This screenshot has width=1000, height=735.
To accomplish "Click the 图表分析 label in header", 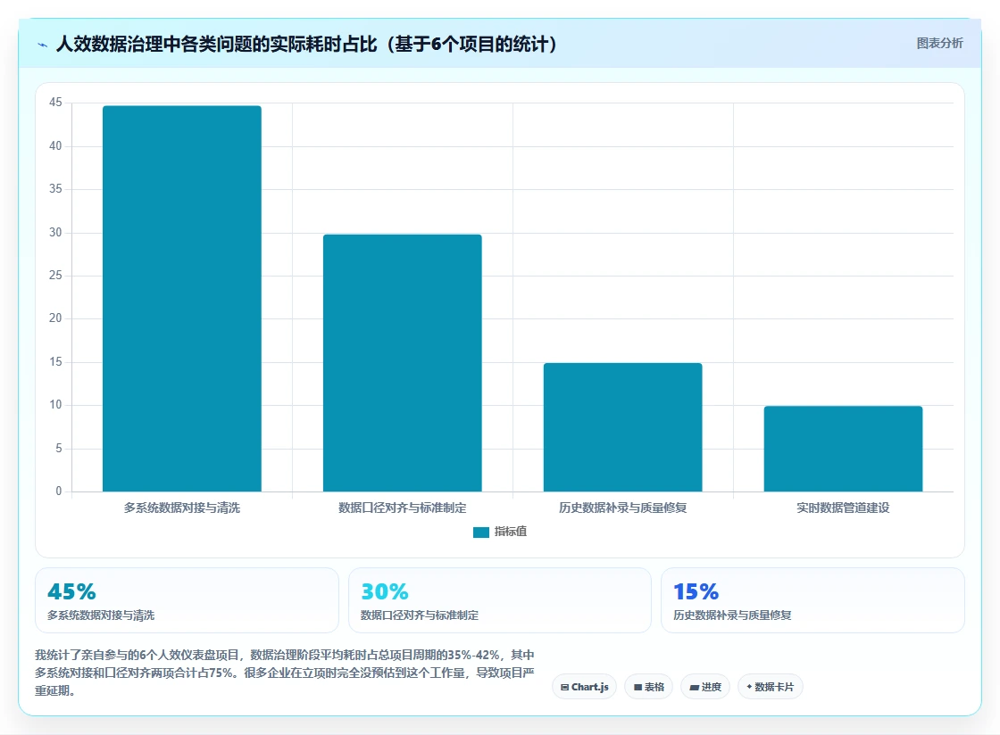I will coord(939,44).
